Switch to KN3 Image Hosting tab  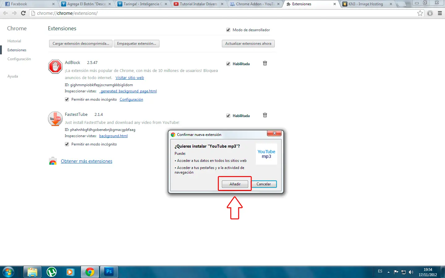coord(367,4)
